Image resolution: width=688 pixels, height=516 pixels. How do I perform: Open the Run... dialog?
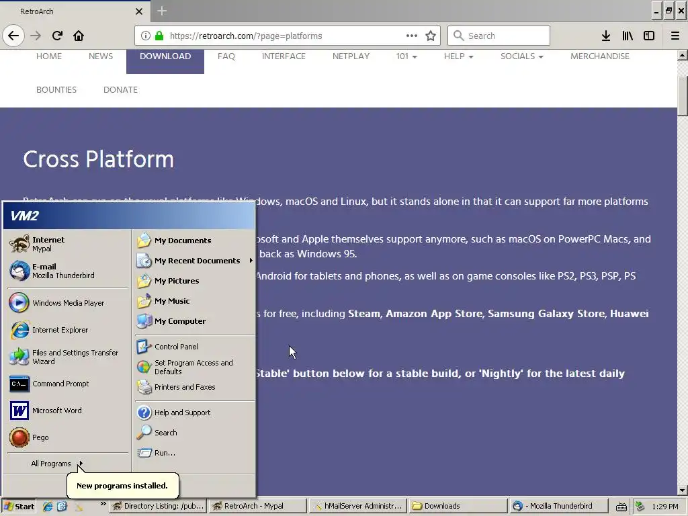point(195,453)
